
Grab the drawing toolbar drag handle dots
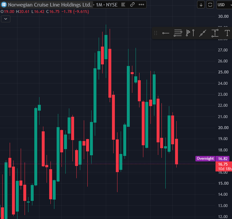coord(156,33)
